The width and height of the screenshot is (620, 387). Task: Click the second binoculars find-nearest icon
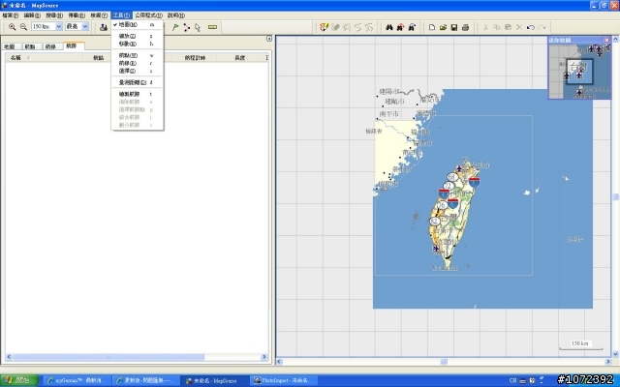(400, 27)
